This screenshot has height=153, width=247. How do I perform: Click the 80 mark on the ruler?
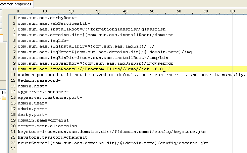pyautogui.click(x=232, y=11)
